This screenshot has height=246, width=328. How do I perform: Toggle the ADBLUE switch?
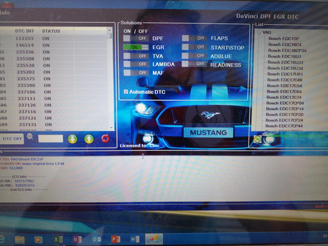pyautogui.click(x=194, y=56)
